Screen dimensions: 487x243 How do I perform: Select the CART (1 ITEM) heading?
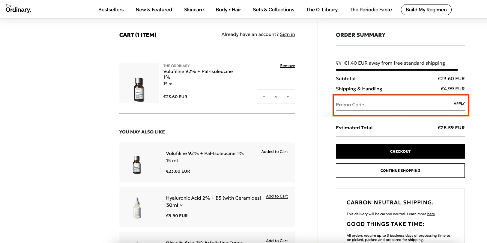tap(138, 35)
